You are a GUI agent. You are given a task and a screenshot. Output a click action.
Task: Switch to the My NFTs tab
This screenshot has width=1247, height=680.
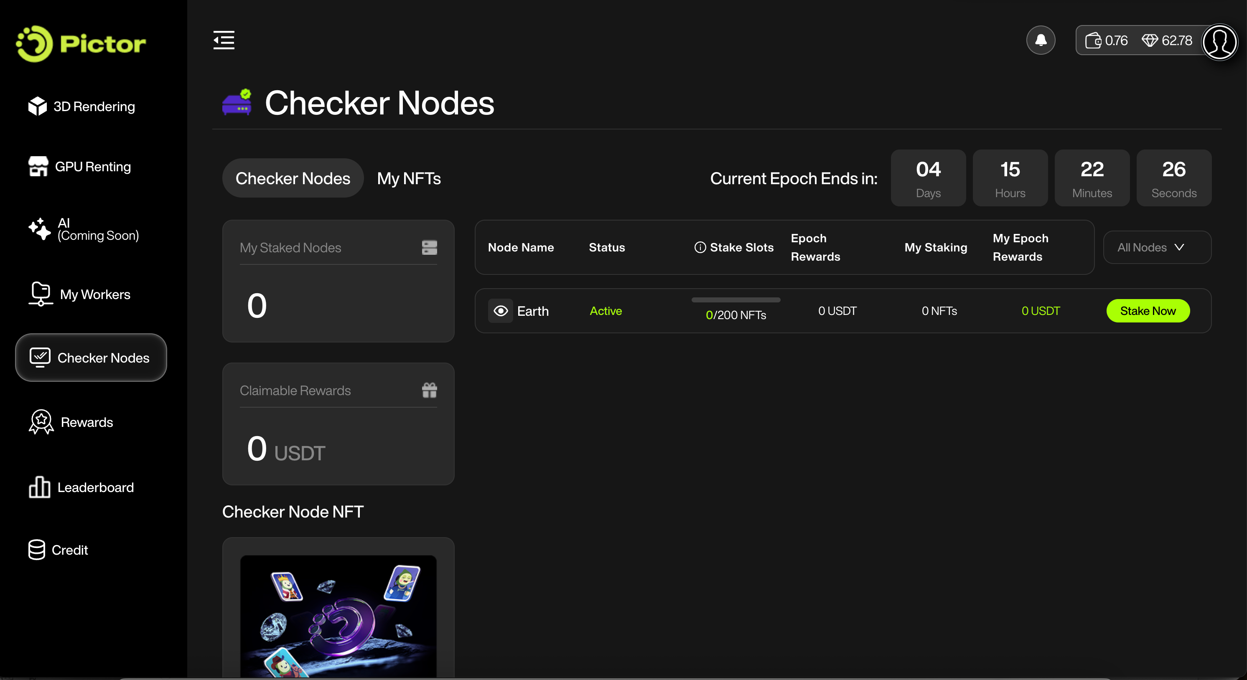click(x=409, y=178)
